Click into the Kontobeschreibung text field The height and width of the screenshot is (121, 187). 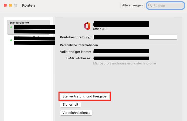point(135,37)
